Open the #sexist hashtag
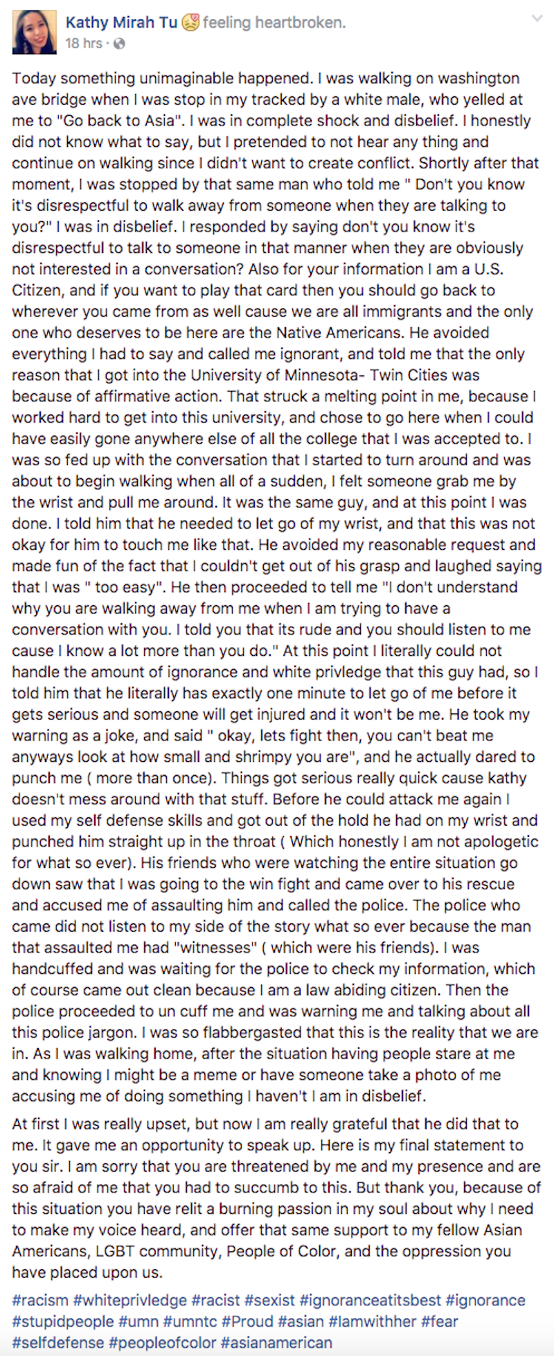Image resolution: width=554 pixels, height=1356 pixels. 270,1300
